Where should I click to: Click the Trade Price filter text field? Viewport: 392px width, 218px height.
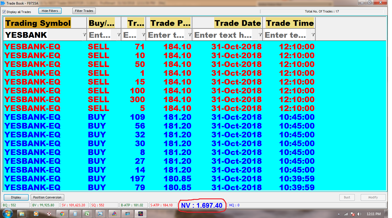(167, 35)
